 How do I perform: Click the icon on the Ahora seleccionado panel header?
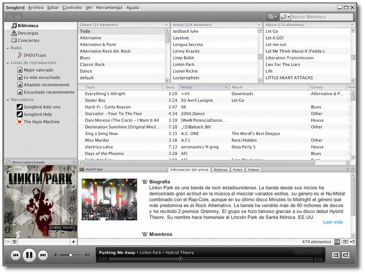coord(74,162)
